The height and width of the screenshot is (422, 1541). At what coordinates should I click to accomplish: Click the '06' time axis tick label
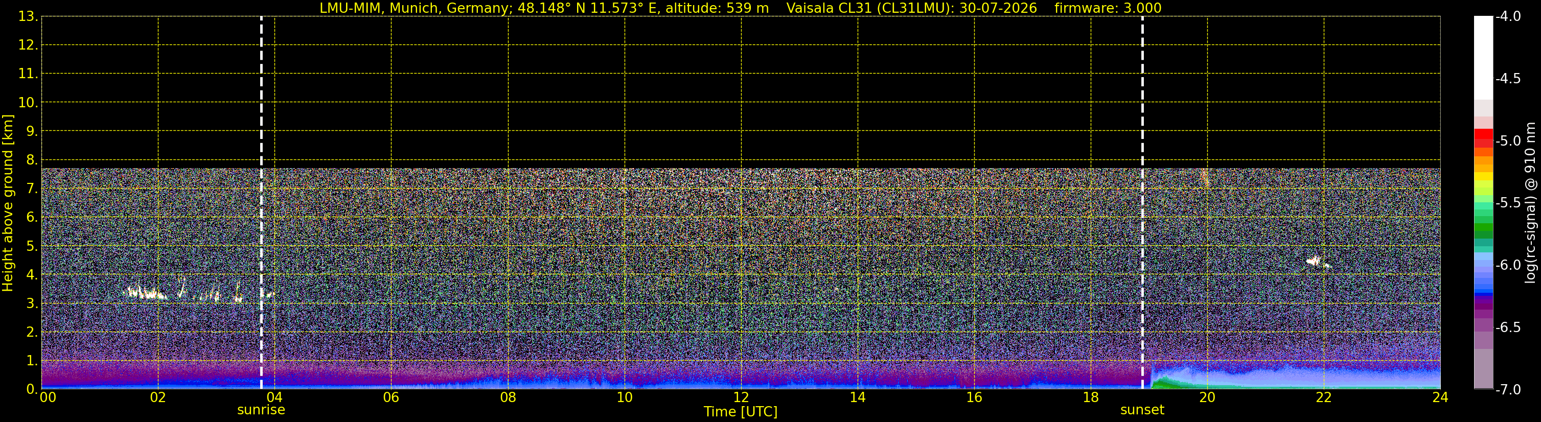(x=391, y=397)
